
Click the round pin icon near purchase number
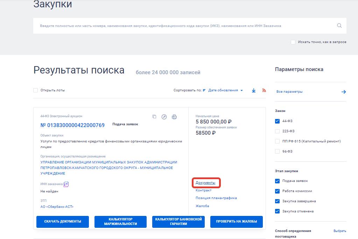point(164,117)
